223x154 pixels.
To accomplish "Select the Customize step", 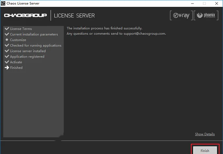I will 15,40.
